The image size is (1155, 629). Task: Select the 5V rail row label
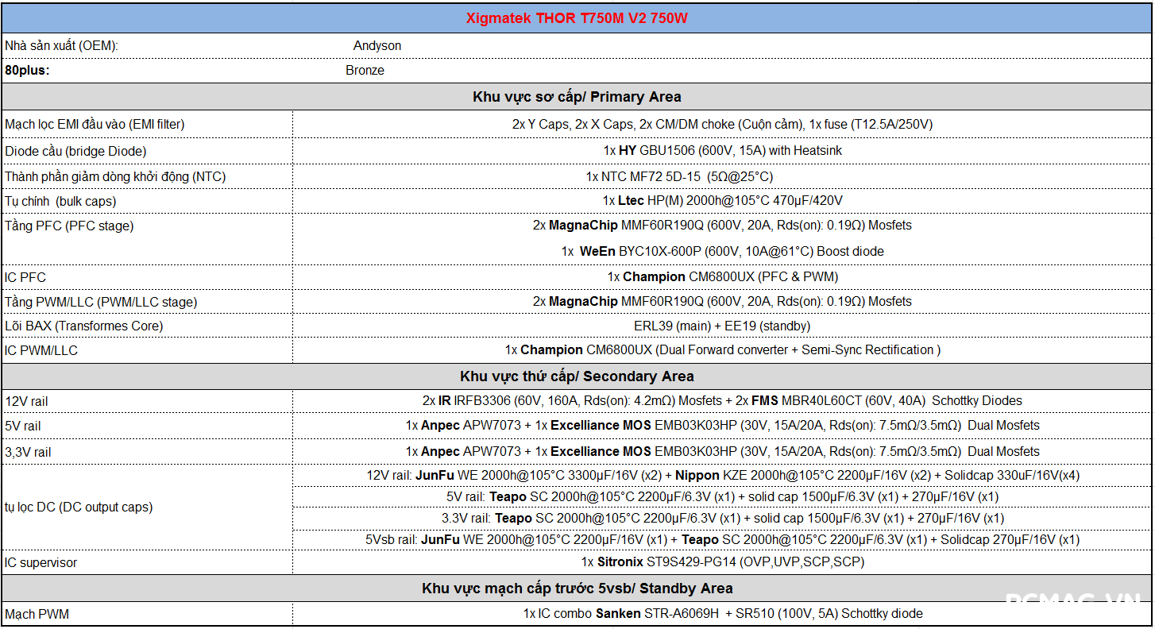23,426
